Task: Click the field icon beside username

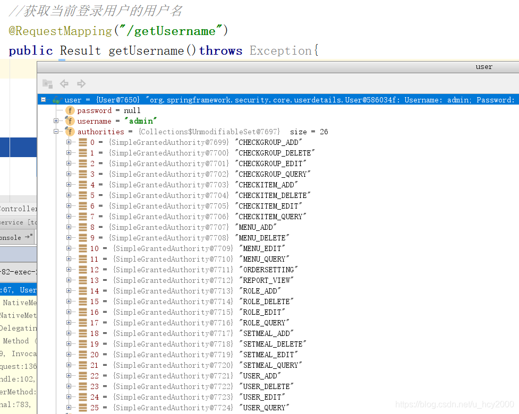Action: (x=70, y=121)
